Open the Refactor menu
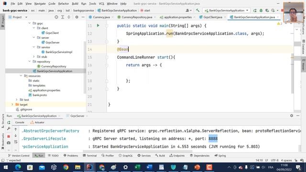The width and height of the screenshot is (306, 172). point(64,3)
